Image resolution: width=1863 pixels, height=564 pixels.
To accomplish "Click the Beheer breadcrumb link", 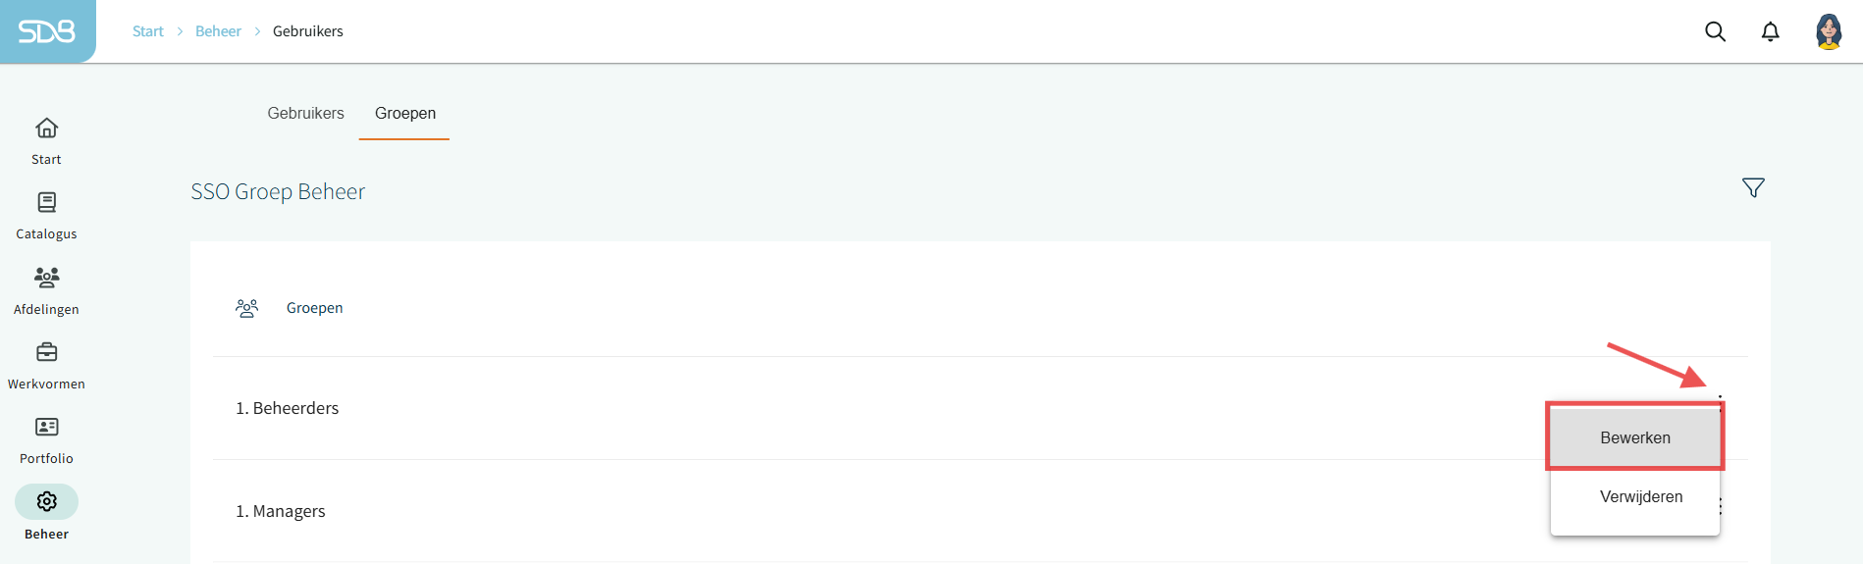I will (x=218, y=31).
